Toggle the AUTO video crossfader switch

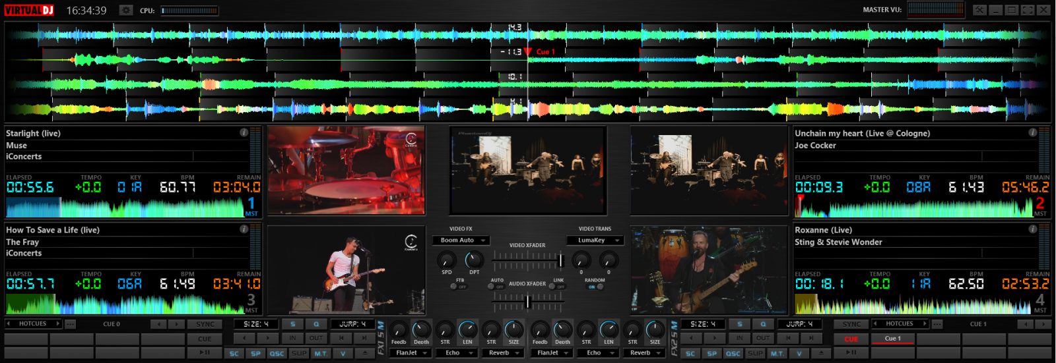pos(496,287)
